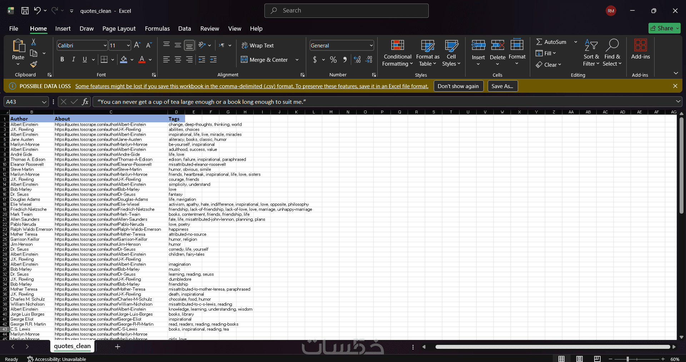Open the Formulas ribbon tab
686x362 pixels.
tap(157, 29)
